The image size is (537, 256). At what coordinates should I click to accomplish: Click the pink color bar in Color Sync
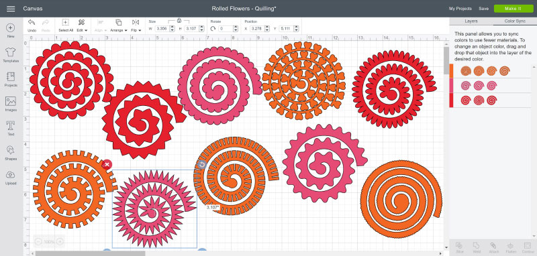[451, 86]
